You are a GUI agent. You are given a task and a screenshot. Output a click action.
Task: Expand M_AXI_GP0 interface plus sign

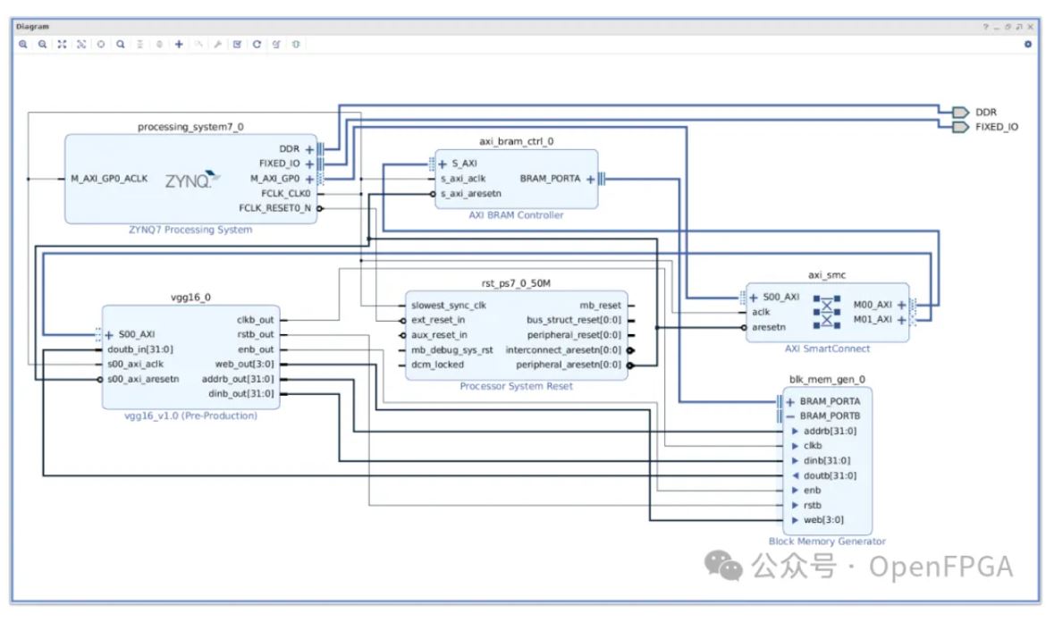point(309,180)
